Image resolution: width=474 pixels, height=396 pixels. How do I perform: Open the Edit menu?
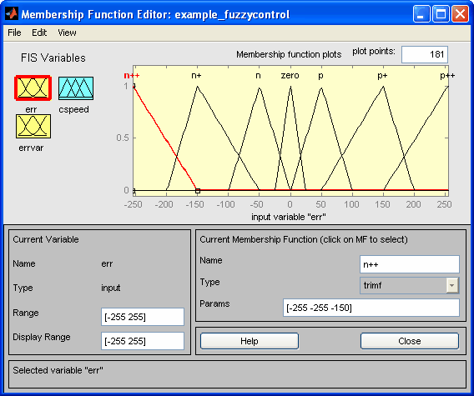(x=39, y=33)
